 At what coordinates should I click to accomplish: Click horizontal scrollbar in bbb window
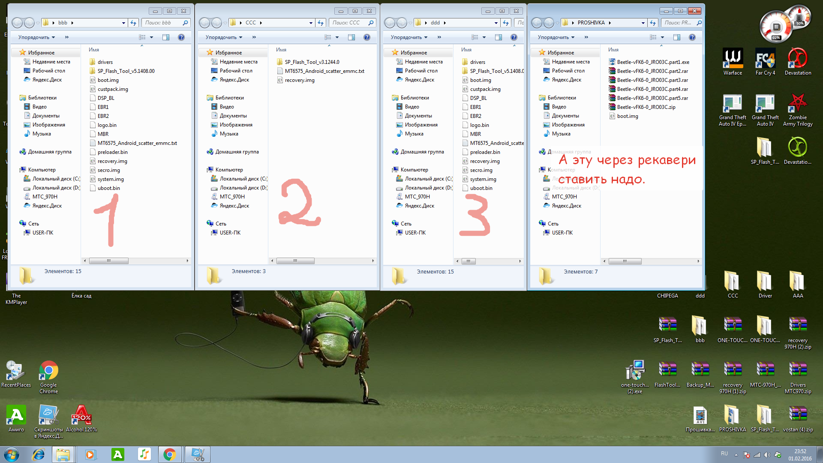click(109, 261)
